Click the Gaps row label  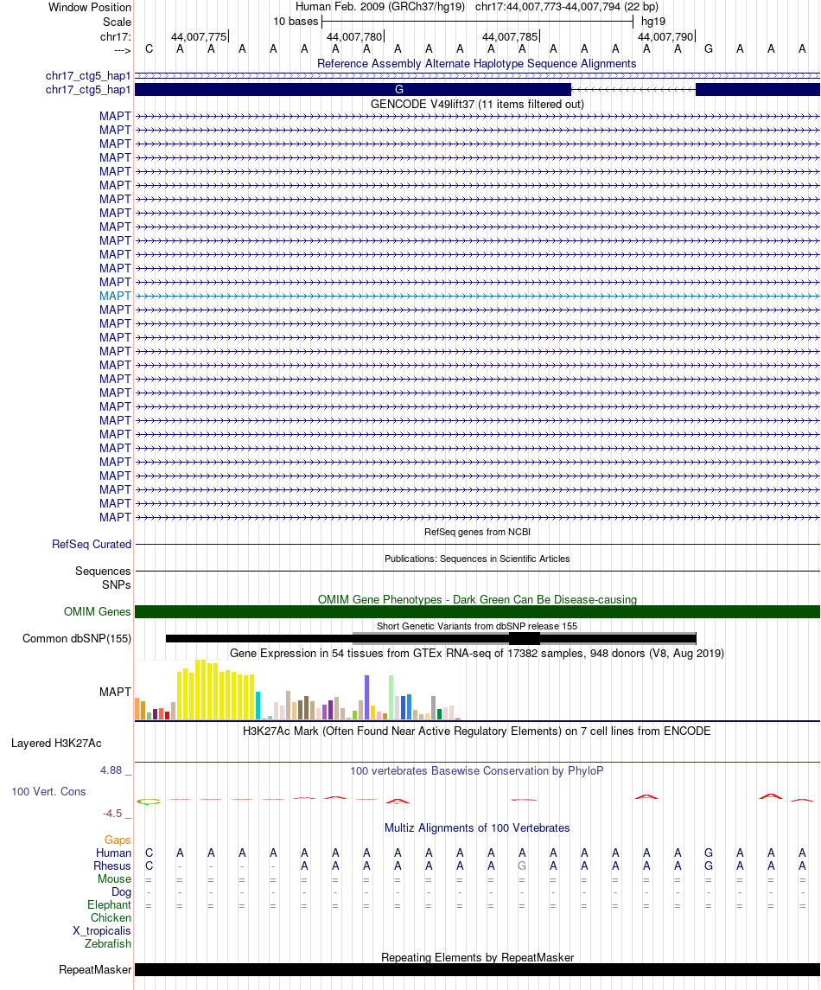[x=118, y=840]
